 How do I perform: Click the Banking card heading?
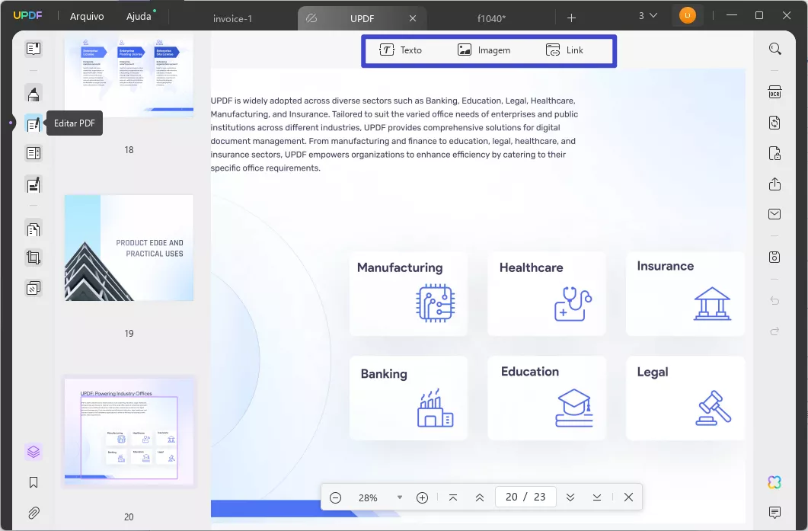[384, 374]
